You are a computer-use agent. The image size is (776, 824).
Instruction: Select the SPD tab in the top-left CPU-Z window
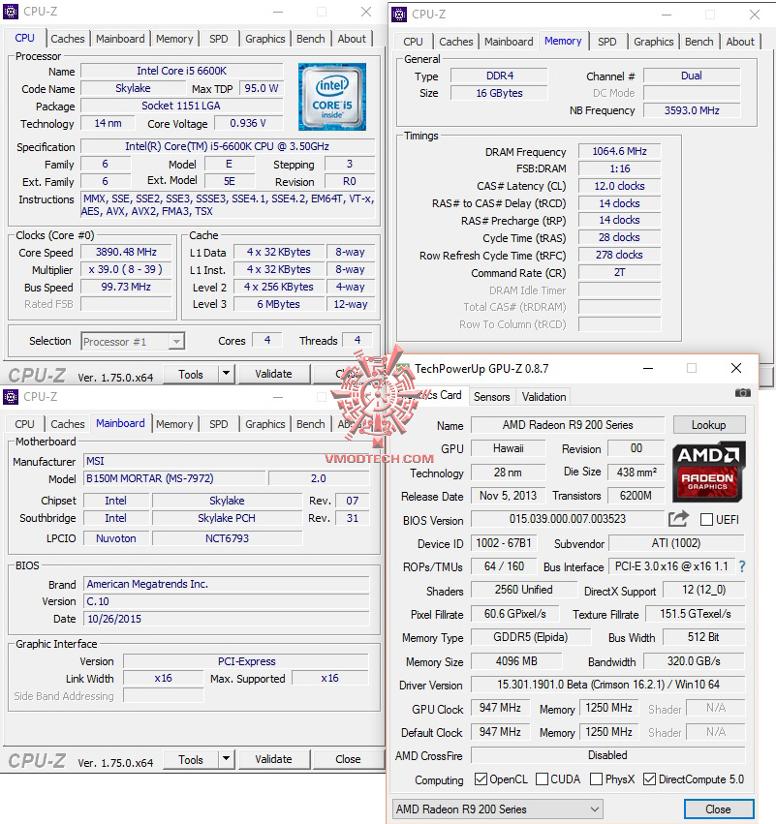219,39
